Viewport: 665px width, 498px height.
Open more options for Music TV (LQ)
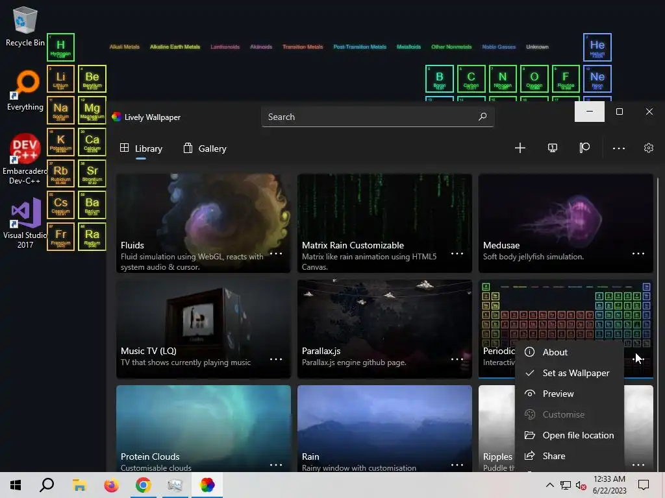click(276, 359)
